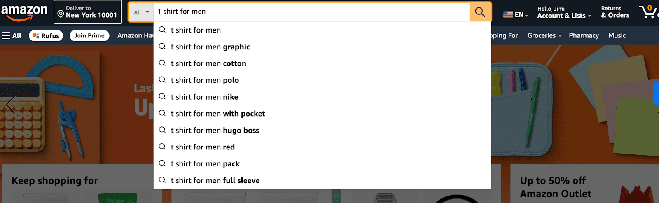
Task: Open Returns & Orders
Action: click(x=615, y=12)
